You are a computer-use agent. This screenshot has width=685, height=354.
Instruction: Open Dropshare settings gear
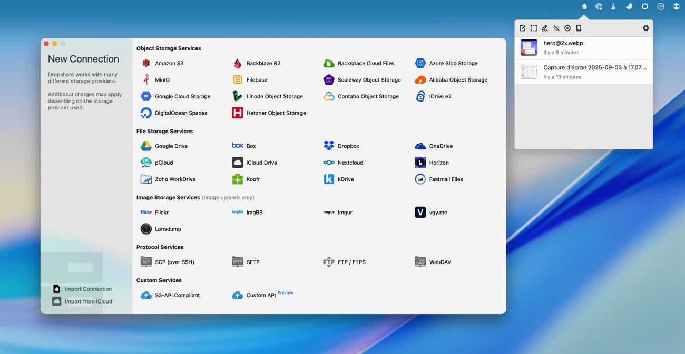tap(646, 28)
